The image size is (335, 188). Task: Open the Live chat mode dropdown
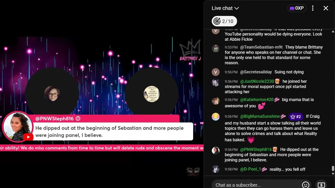(x=225, y=8)
